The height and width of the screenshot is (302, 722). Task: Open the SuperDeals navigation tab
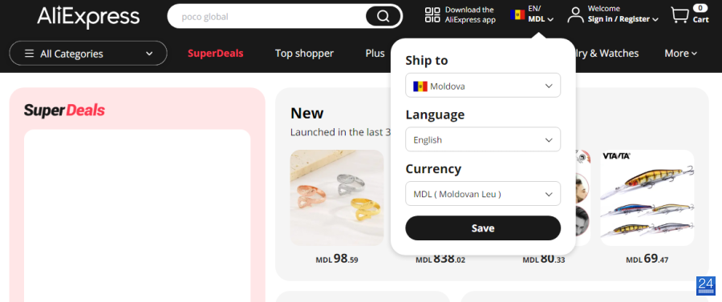(216, 54)
